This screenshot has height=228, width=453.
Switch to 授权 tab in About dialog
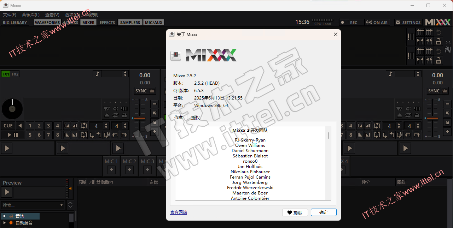(196, 118)
